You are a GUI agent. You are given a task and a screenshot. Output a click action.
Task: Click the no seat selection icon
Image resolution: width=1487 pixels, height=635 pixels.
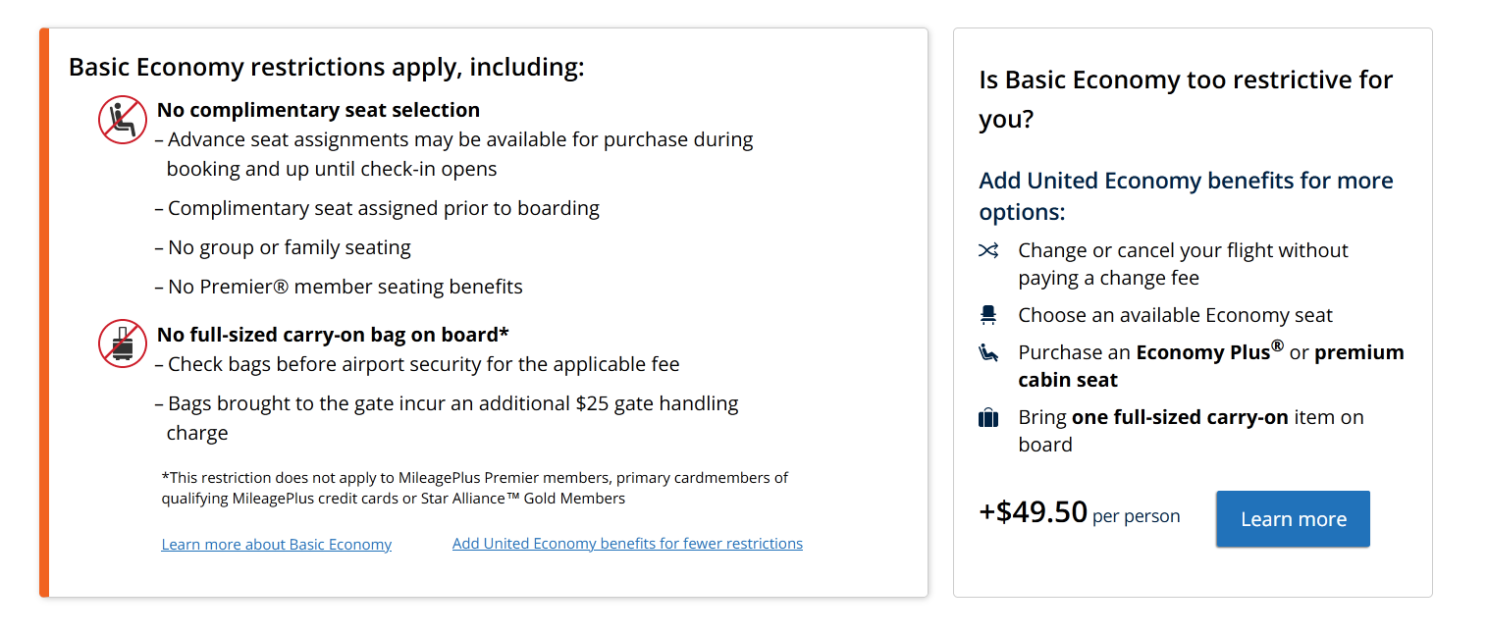(122, 120)
